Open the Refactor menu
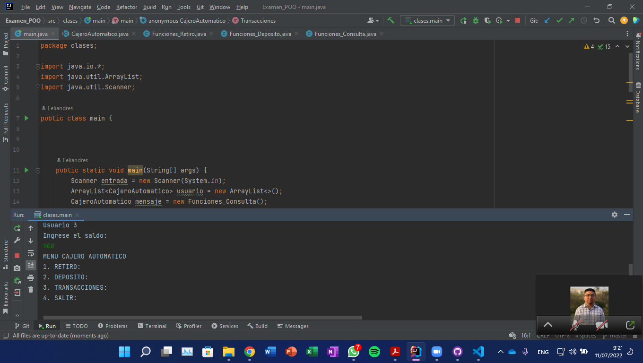This screenshot has width=643, height=363. click(x=126, y=7)
